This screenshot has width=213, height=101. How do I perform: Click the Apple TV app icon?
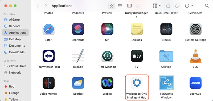[x=137, y=56]
